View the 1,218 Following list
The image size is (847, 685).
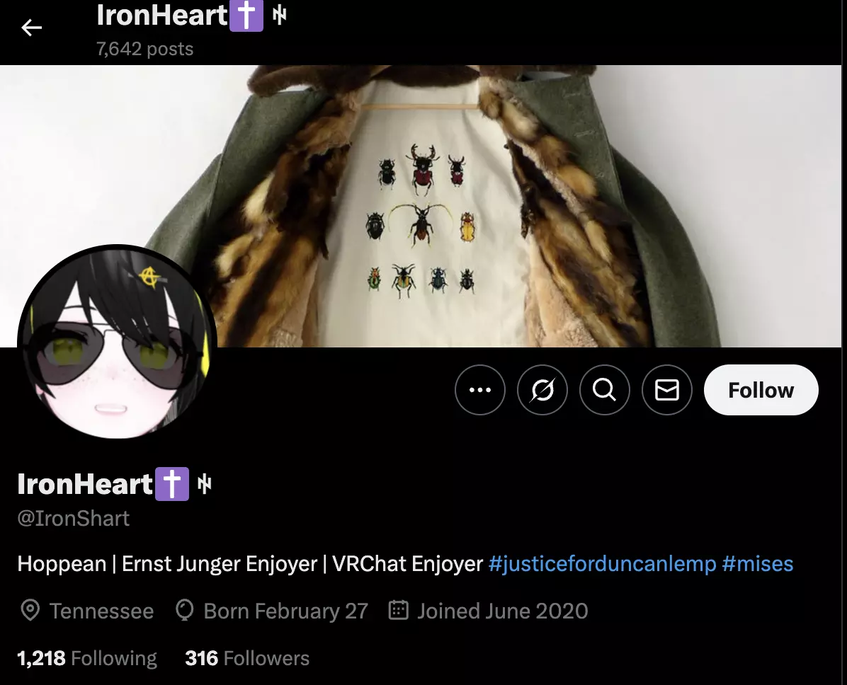pyautogui.click(x=87, y=658)
